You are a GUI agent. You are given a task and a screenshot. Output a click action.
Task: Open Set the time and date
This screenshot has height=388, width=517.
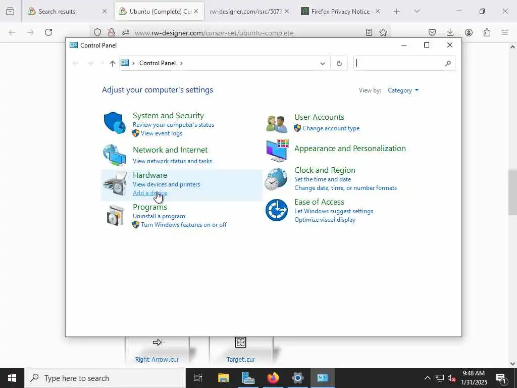point(323,179)
